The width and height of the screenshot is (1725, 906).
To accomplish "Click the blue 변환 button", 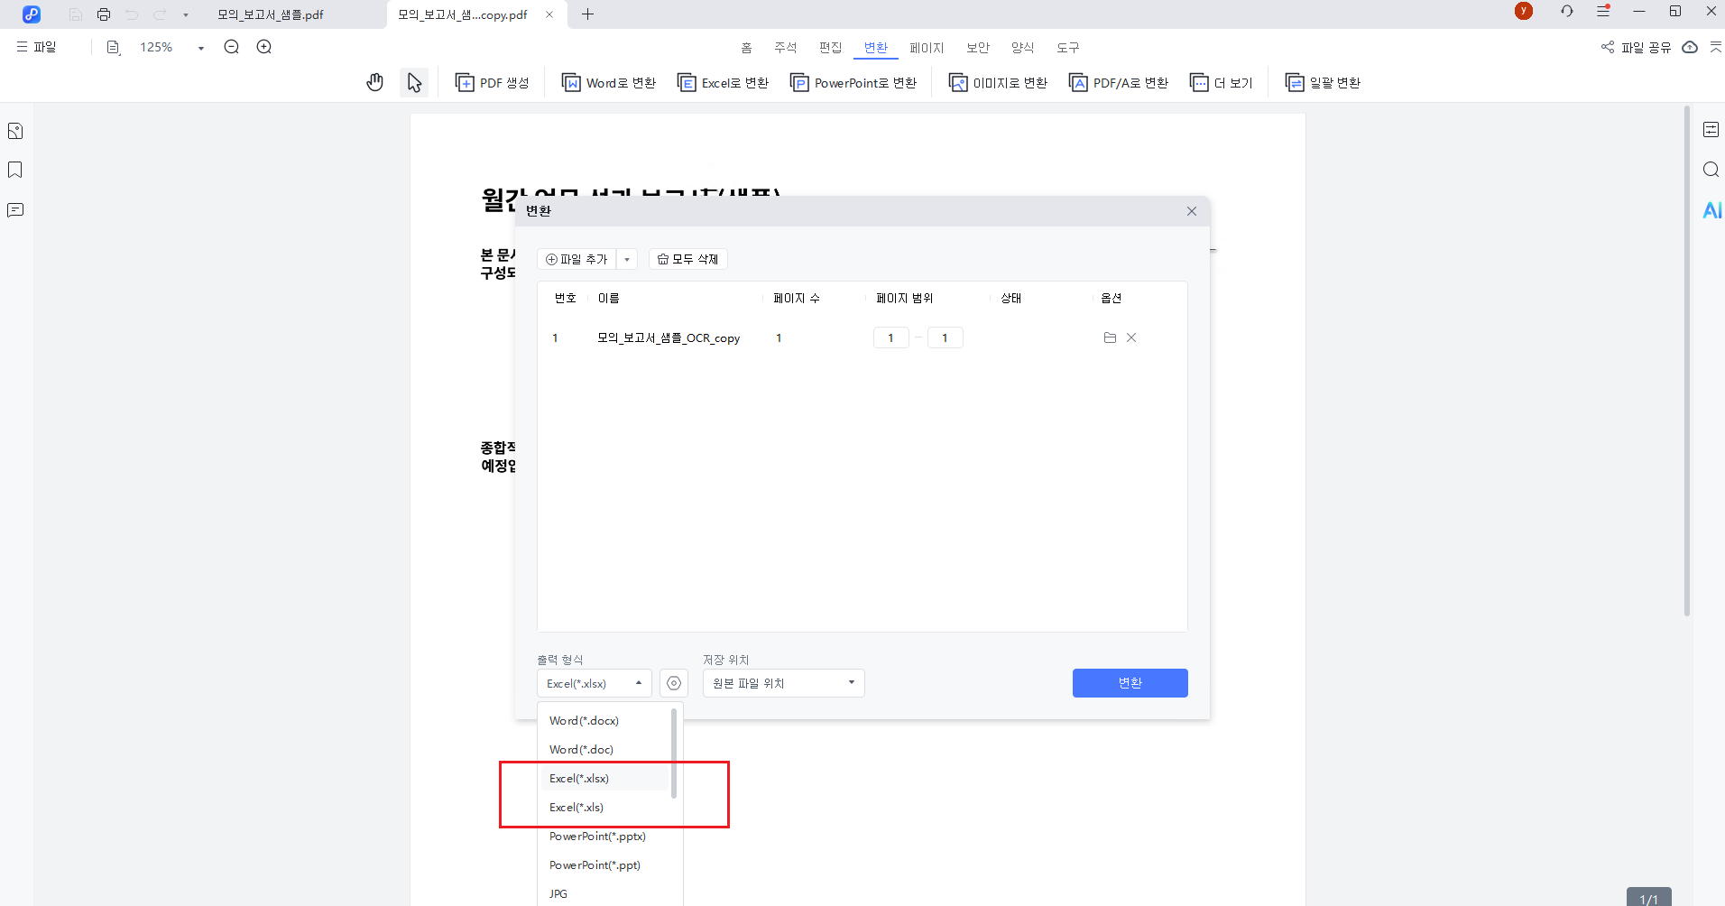I will point(1130,683).
